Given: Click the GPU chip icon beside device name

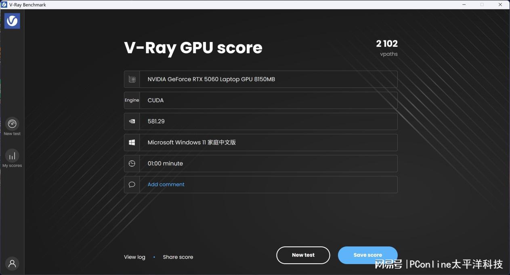Looking at the screenshot, I should (x=132, y=79).
